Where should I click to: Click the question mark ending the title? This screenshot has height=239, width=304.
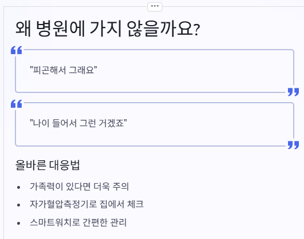point(197,30)
